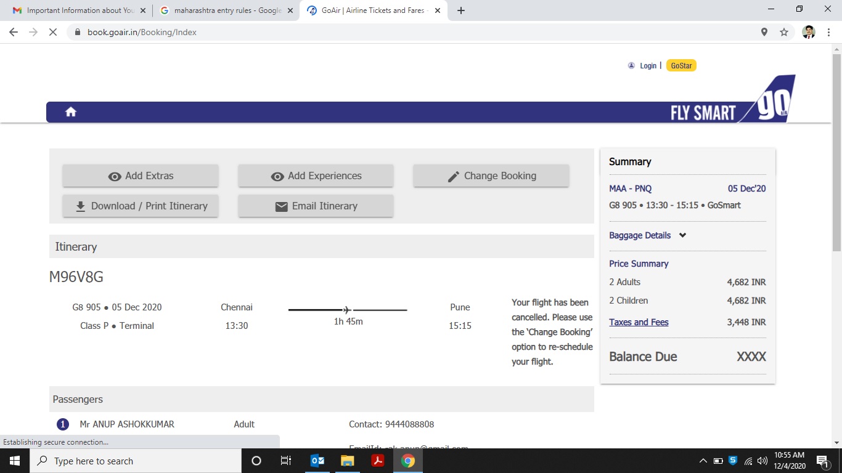
Task: Open Adobe Acrobat from the taskbar
Action: click(378, 461)
